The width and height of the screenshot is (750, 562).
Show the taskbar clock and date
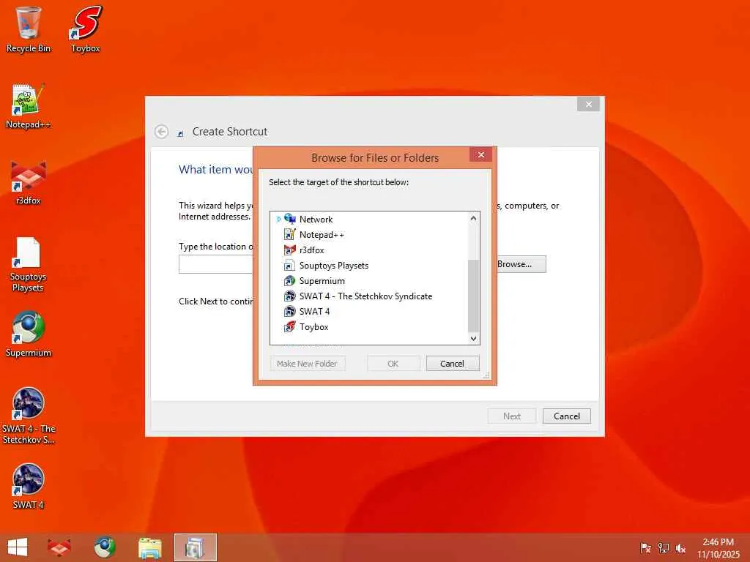[718, 548]
